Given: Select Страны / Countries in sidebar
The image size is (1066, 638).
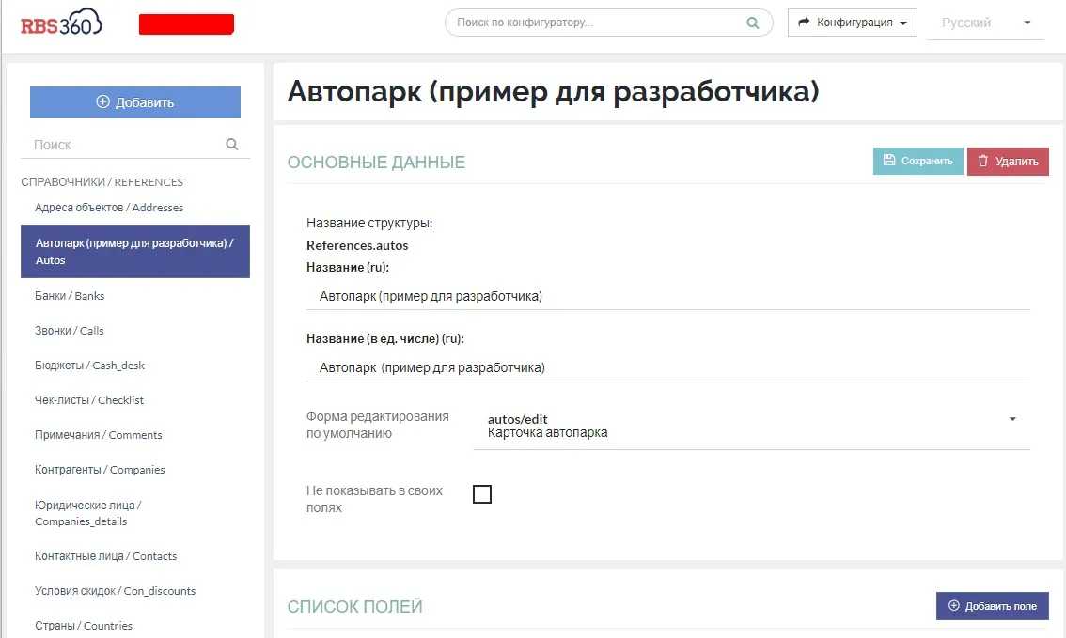Looking at the screenshot, I should coord(84,626).
